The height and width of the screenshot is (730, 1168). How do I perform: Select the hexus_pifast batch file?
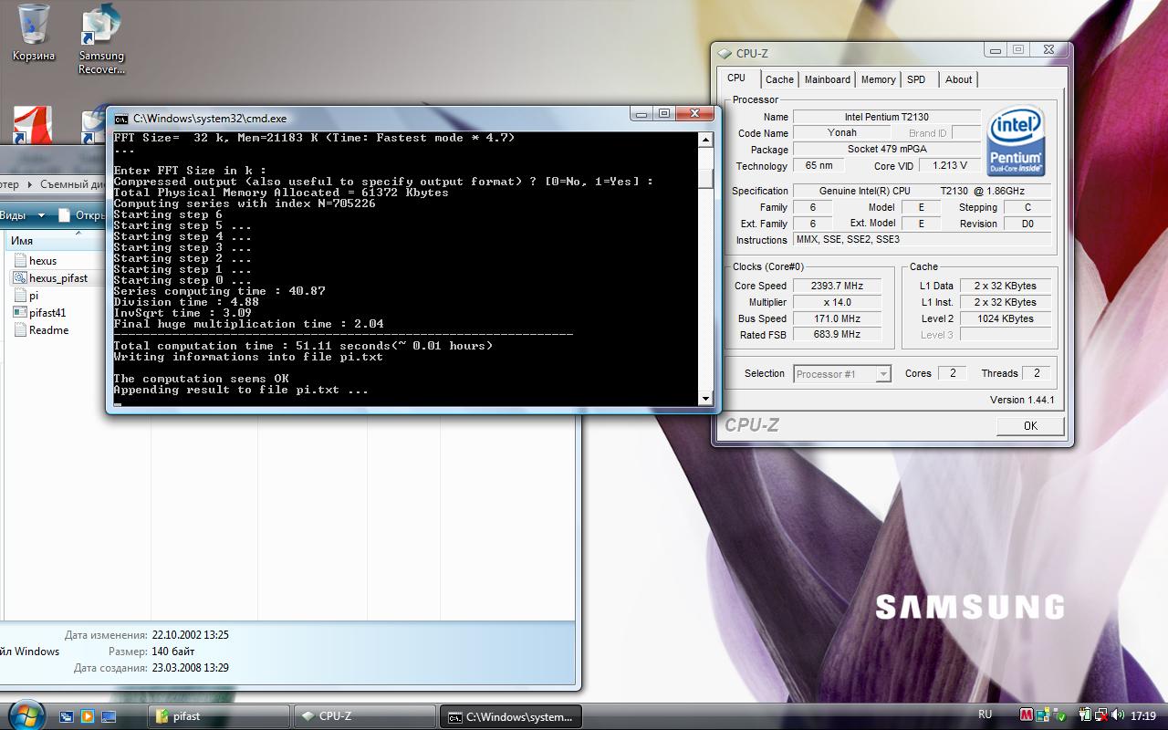point(51,278)
